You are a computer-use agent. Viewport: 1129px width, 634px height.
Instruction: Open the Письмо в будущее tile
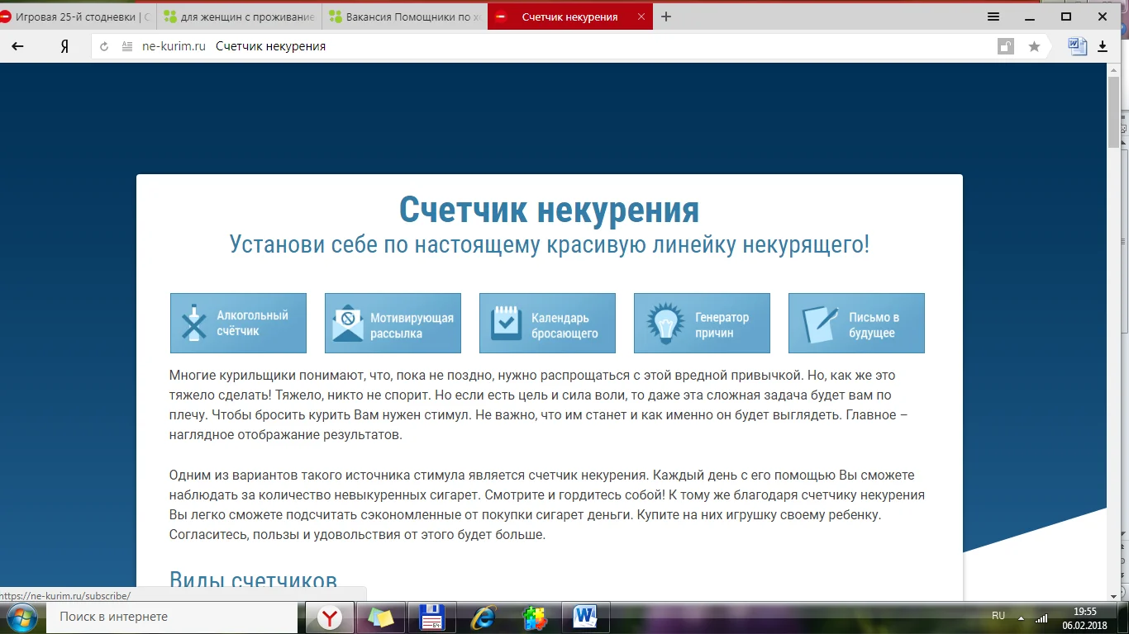coord(856,323)
